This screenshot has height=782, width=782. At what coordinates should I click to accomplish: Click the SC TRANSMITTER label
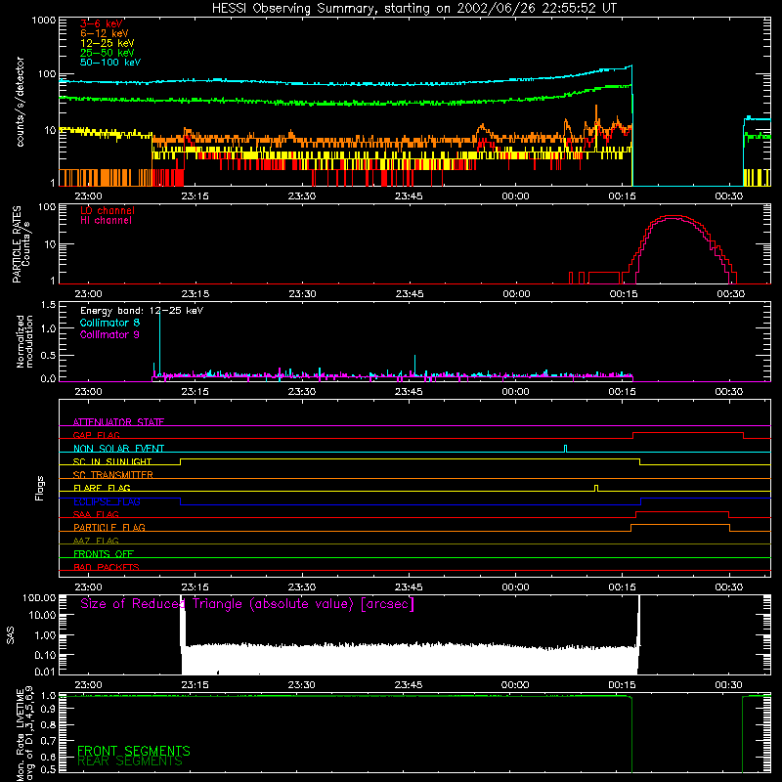tap(112, 475)
